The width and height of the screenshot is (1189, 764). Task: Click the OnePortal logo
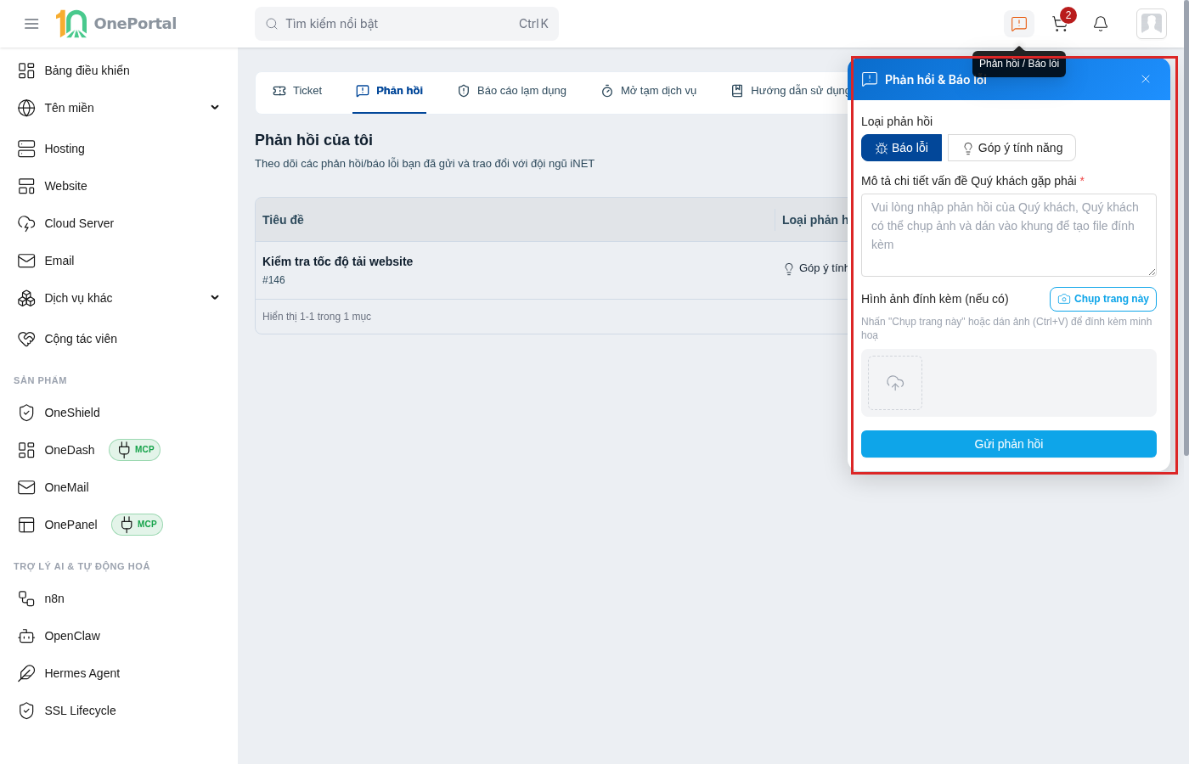[116, 24]
